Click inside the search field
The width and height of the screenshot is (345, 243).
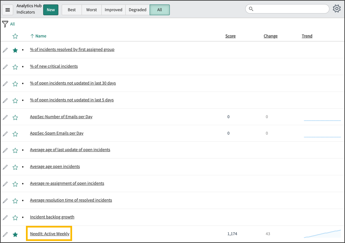[290, 9]
